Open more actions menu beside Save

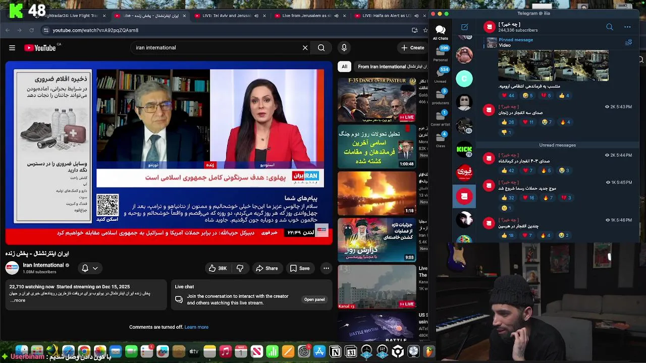click(327, 268)
